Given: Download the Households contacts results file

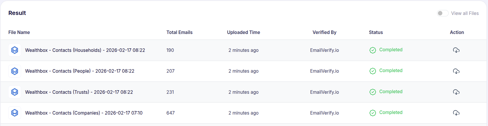Looking at the screenshot, I should pyautogui.click(x=456, y=50).
